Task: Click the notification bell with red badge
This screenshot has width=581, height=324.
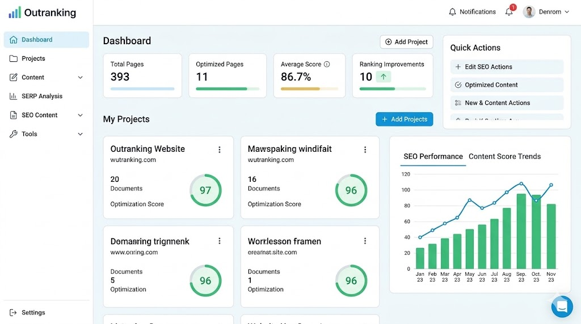Action: click(509, 11)
